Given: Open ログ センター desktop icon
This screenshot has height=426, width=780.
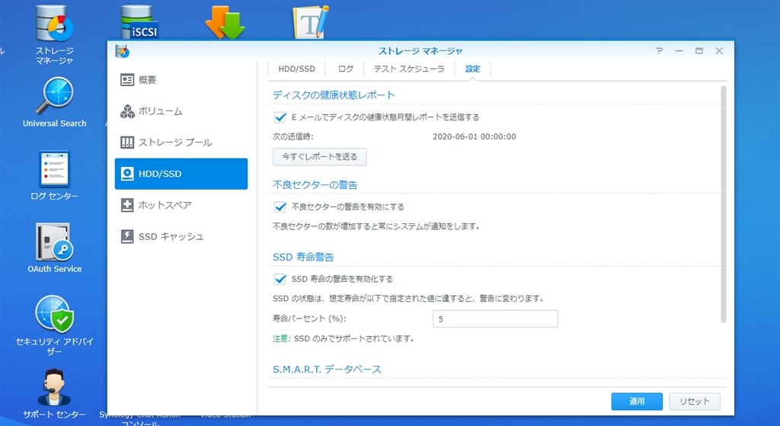Looking at the screenshot, I should [x=55, y=175].
